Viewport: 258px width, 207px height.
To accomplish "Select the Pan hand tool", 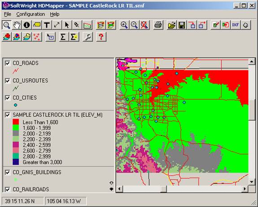I will click(17, 25).
